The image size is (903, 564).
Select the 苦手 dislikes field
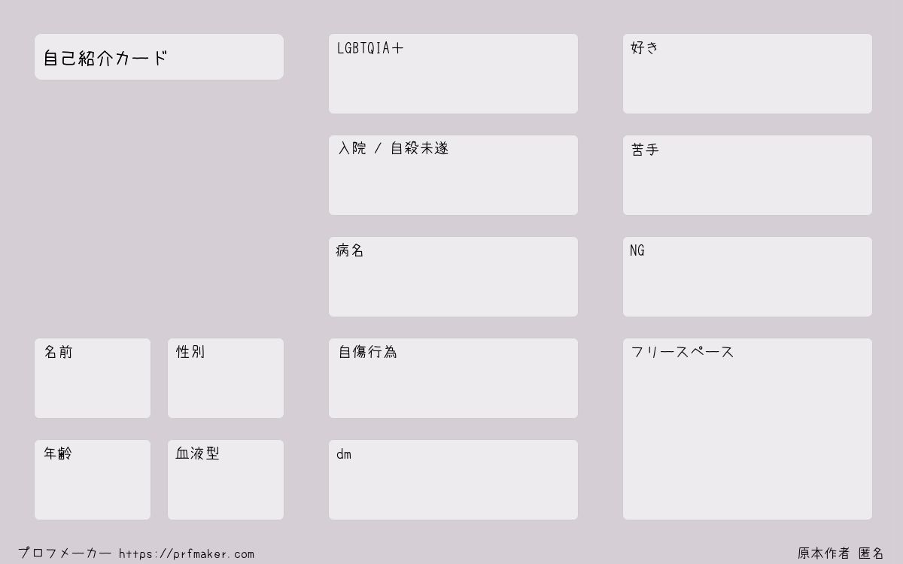pyautogui.click(x=747, y=175)
